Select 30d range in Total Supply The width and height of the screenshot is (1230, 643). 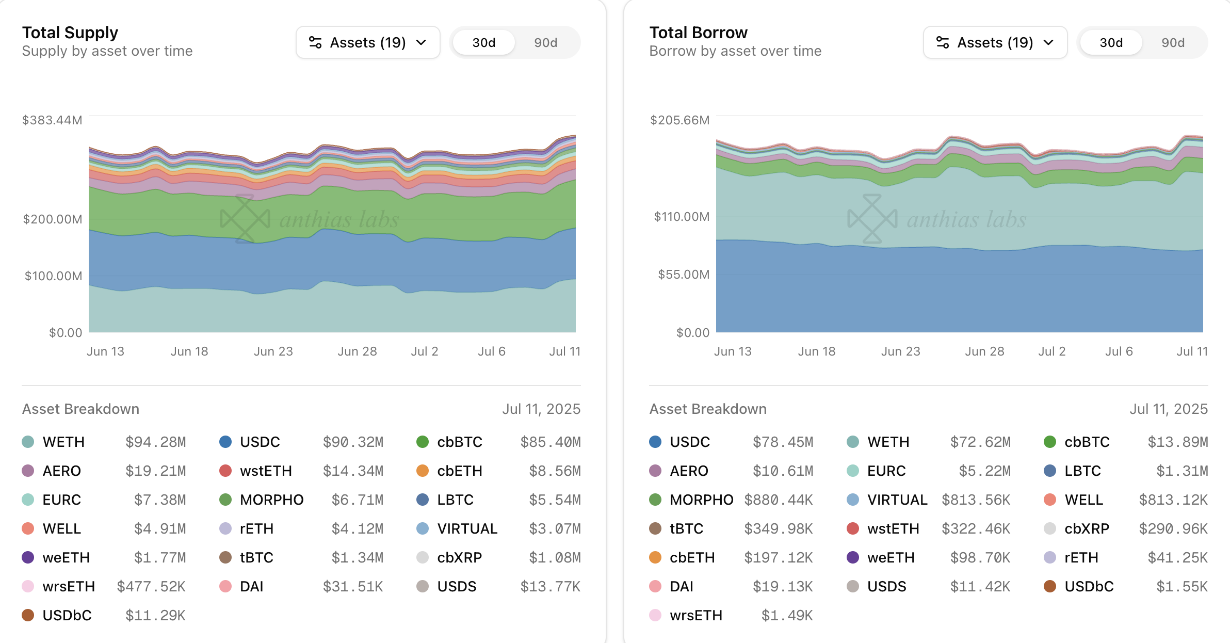(x=484, y=42)
